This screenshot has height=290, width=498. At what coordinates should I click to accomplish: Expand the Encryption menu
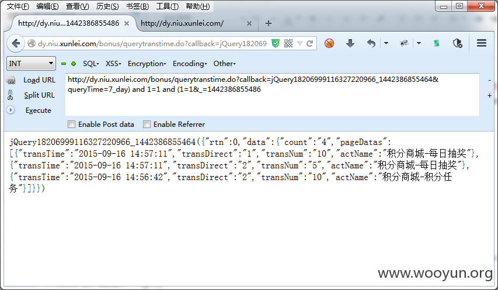[147, 64]
